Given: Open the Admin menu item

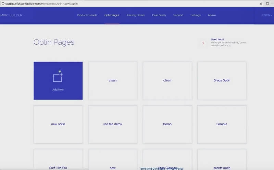Looking at the screenshot, I should click(x=212, y=15).
